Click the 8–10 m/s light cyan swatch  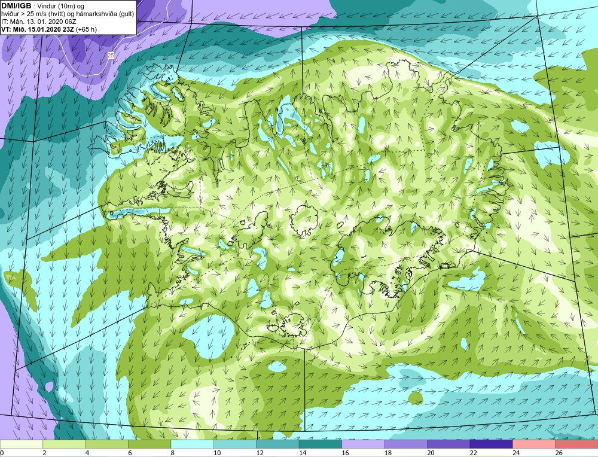coord(192,444)
